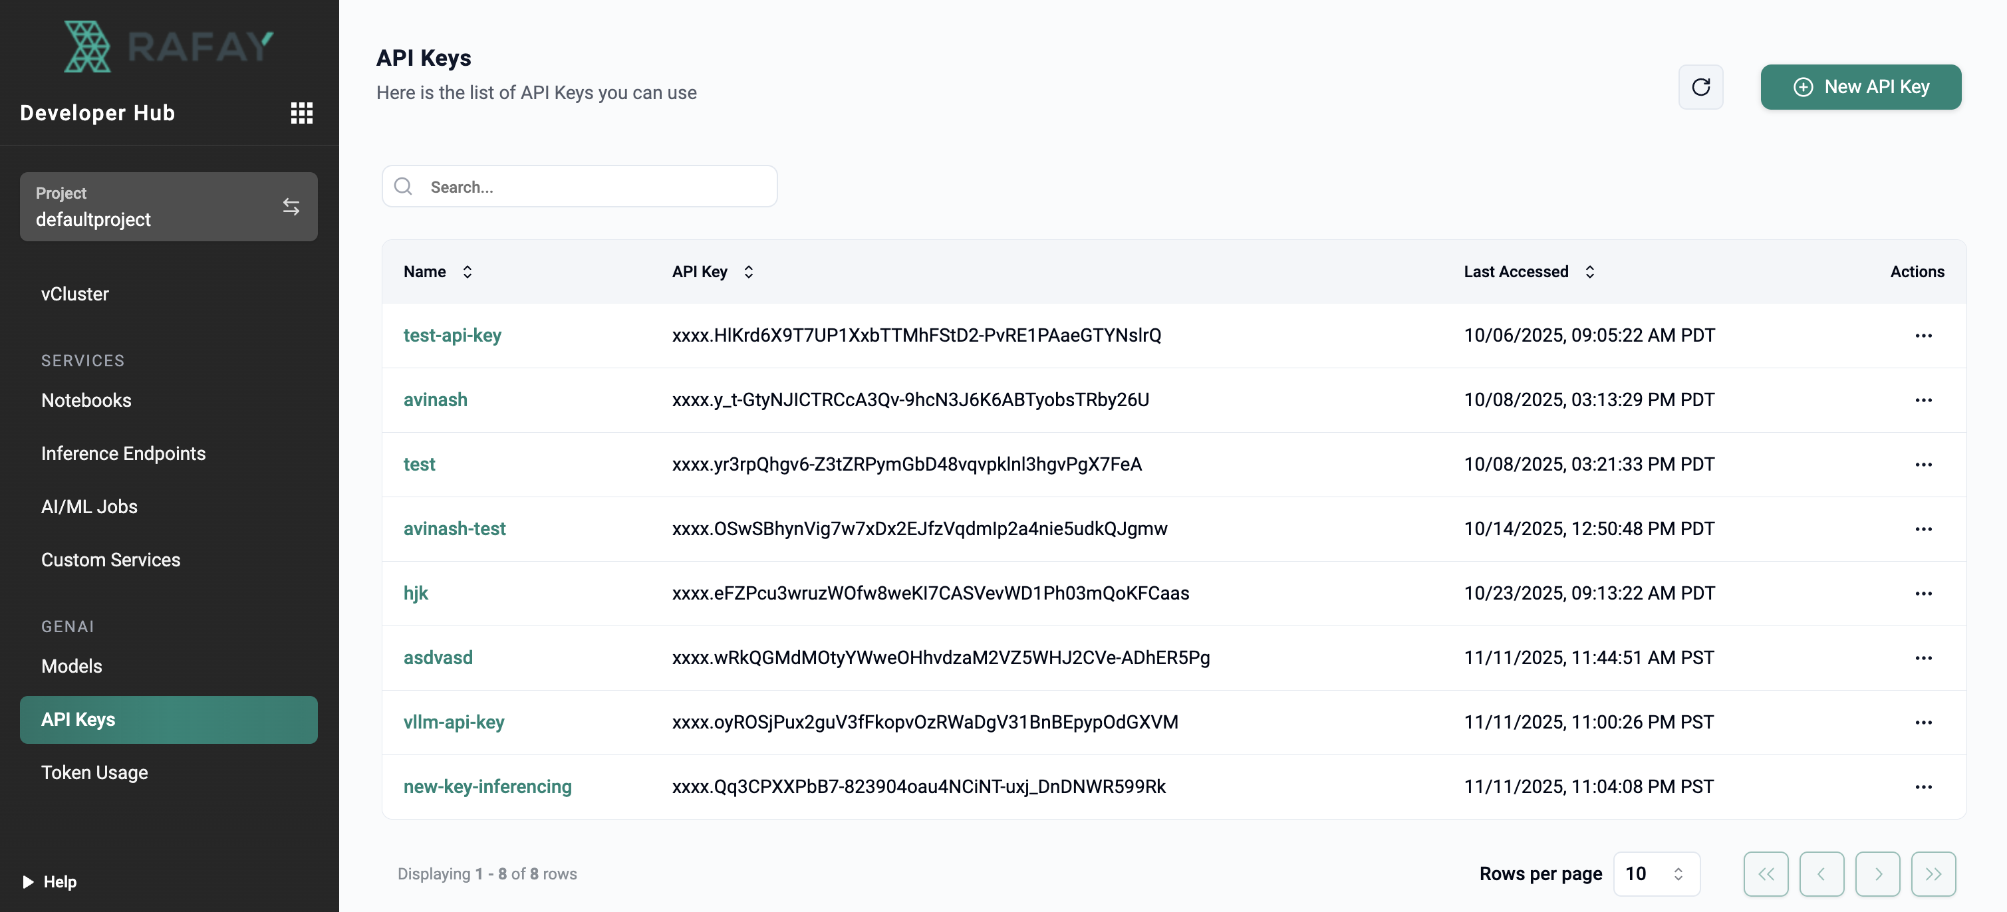This screenshot has width=2007, height=912.
Task: Open actions menu for test-api-key row
Action: 1923,336
